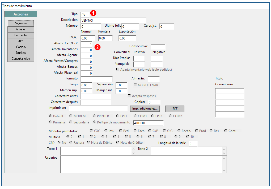271x189 pixels.
Task: Choose CFD Nota de Crédito radio
Action: pyautogui.click(x=117, y=142)
